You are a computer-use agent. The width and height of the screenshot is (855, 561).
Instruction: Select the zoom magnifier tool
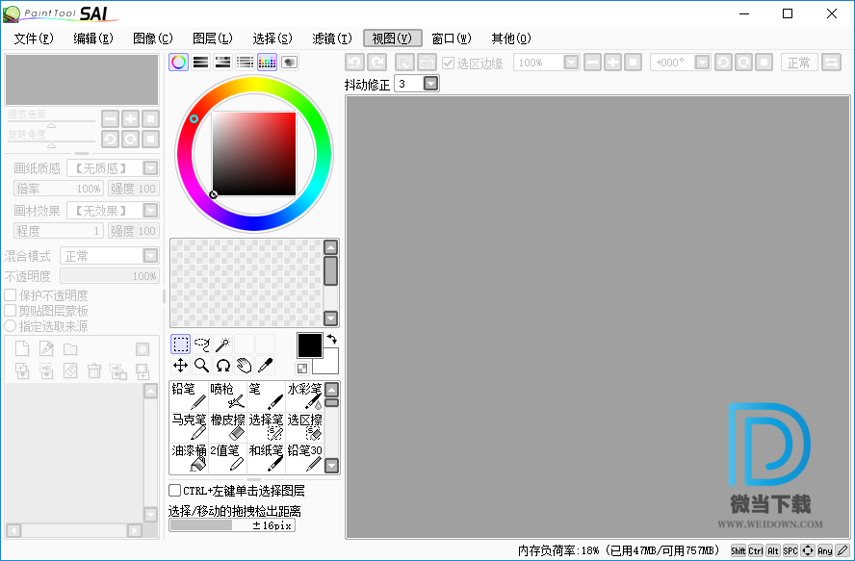click(x=202, y=366)
